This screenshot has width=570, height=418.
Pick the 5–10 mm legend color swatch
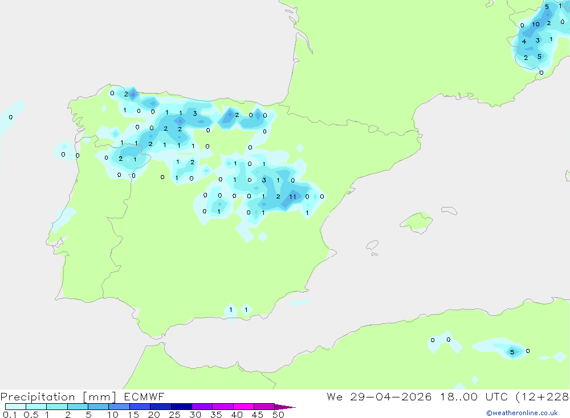pos(98,407)
